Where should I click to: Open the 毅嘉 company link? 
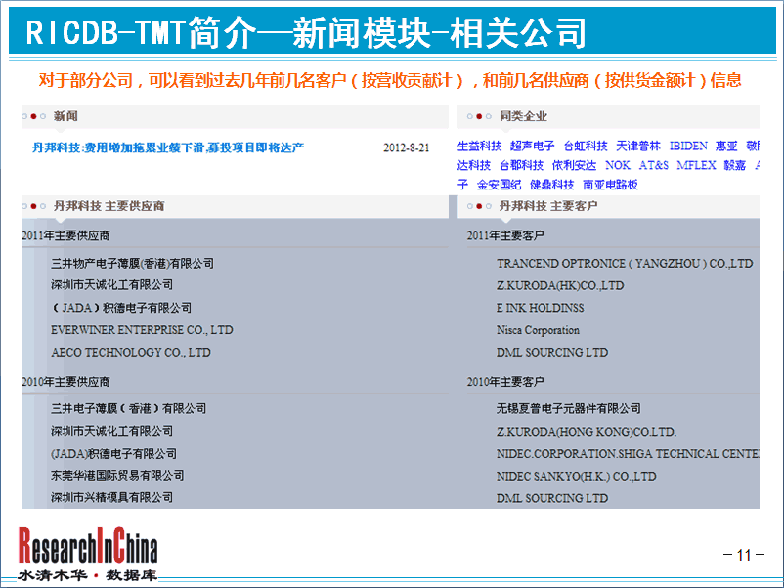click(x=735, y=165)
